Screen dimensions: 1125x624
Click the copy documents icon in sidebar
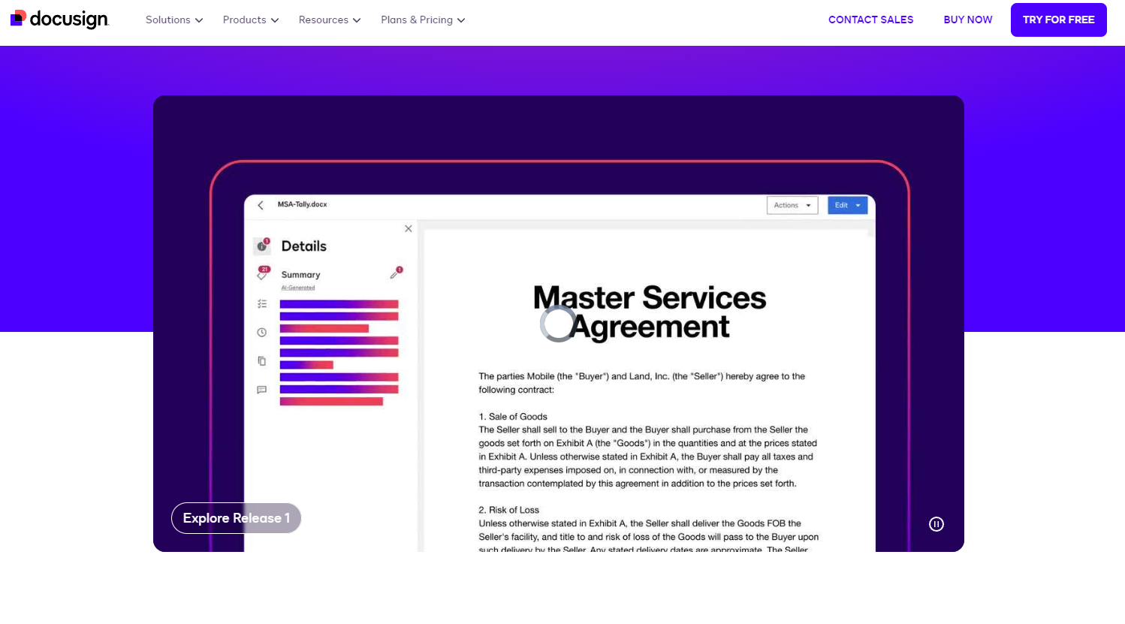tap(262, 361)
